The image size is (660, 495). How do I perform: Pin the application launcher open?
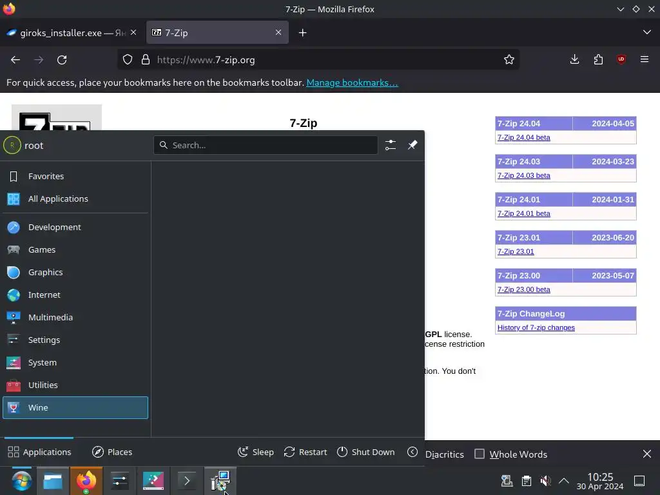point(412,145)
